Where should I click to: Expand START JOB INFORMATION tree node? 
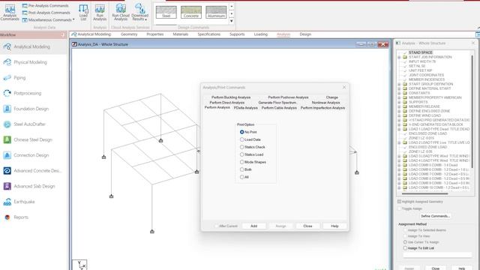[399, 57]
